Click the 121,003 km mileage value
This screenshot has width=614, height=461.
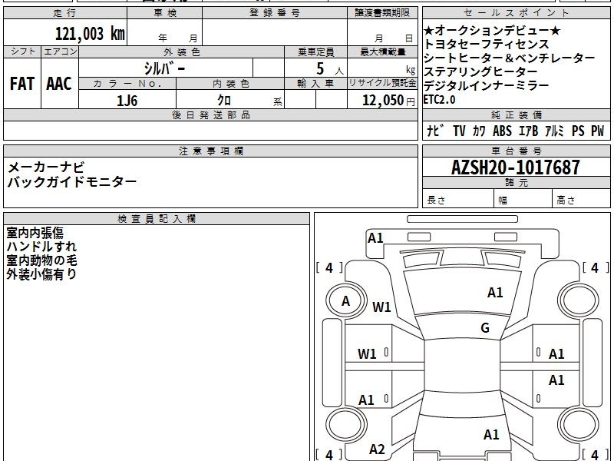tap(90, 34)
